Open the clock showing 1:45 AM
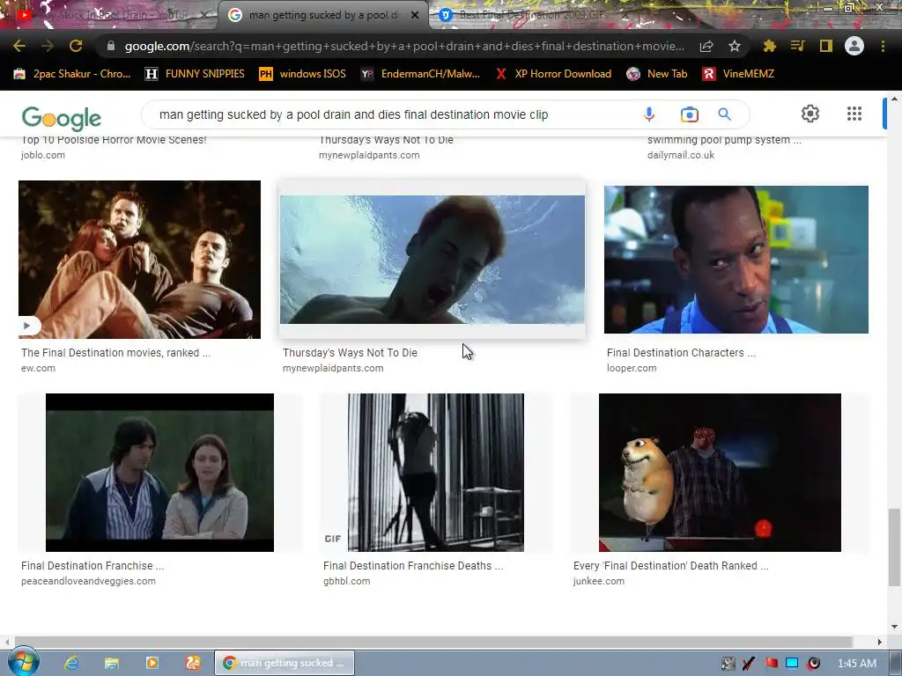 pos(856,664)
